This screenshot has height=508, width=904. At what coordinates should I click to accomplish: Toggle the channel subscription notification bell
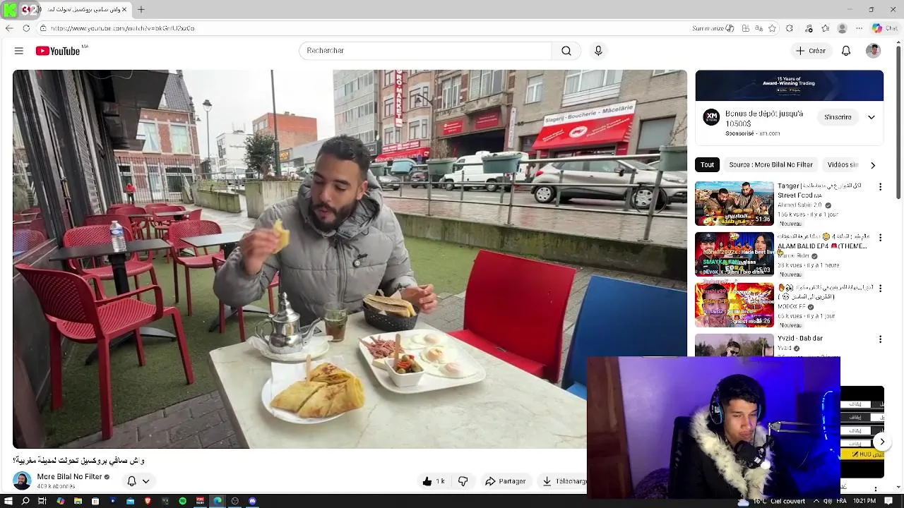point(131,481)
